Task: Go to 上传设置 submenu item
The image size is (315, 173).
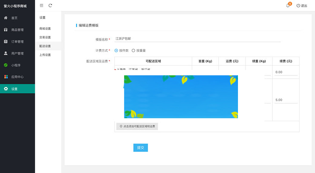Action: pos(45,55)
